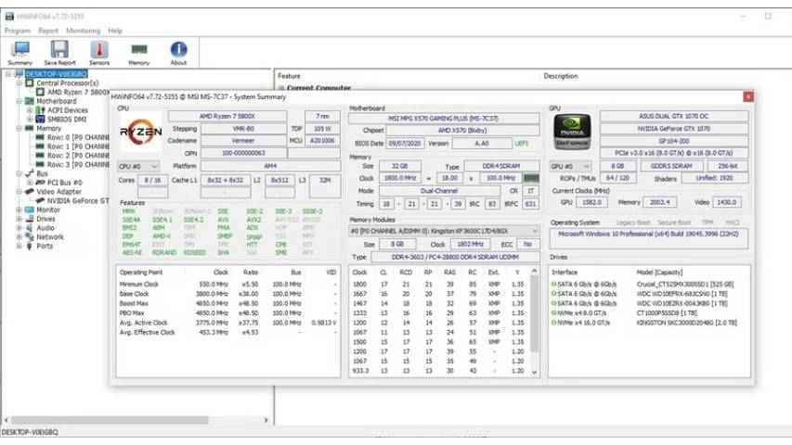Click the "UEFI" BIOS label

tap(521, 144)
